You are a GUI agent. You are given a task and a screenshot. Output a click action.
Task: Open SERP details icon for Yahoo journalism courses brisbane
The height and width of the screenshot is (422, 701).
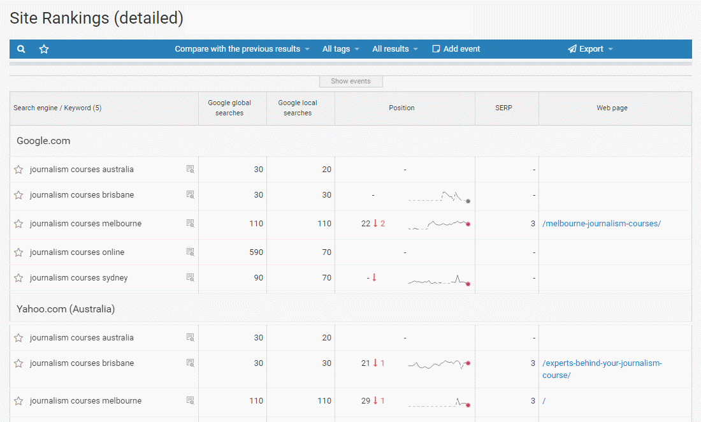[190, 363]
